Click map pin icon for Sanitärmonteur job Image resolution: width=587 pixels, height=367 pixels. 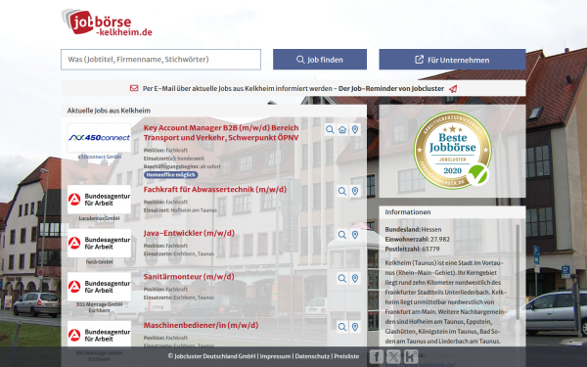355,278
